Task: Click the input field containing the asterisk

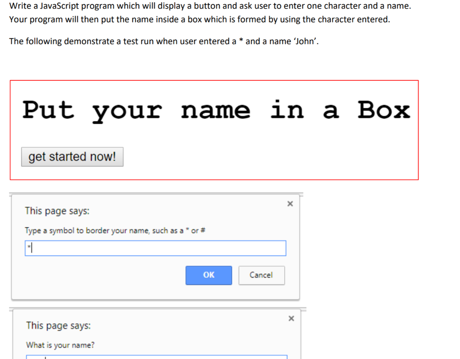Action: pyautogui.click(x=155, y=248)
